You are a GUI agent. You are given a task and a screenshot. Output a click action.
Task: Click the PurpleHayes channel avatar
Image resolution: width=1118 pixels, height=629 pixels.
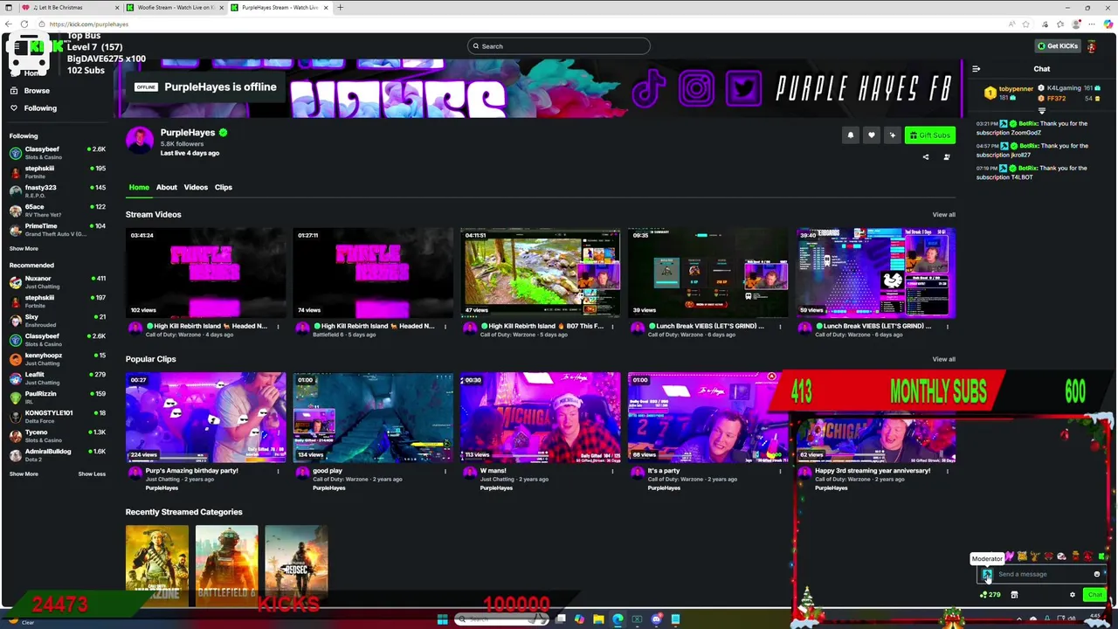pyautogui.click(x=140, y=140)
